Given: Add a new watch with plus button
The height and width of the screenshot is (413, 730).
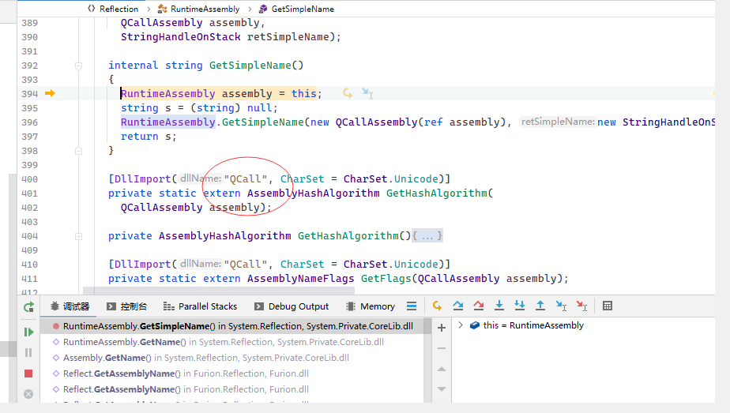Looking at the screenshot, I should pyautogui.click(x=442, y=327).
